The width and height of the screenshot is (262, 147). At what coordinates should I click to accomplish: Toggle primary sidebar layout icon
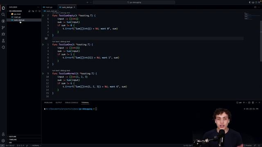pyautogui.click(x=250, y=2)
